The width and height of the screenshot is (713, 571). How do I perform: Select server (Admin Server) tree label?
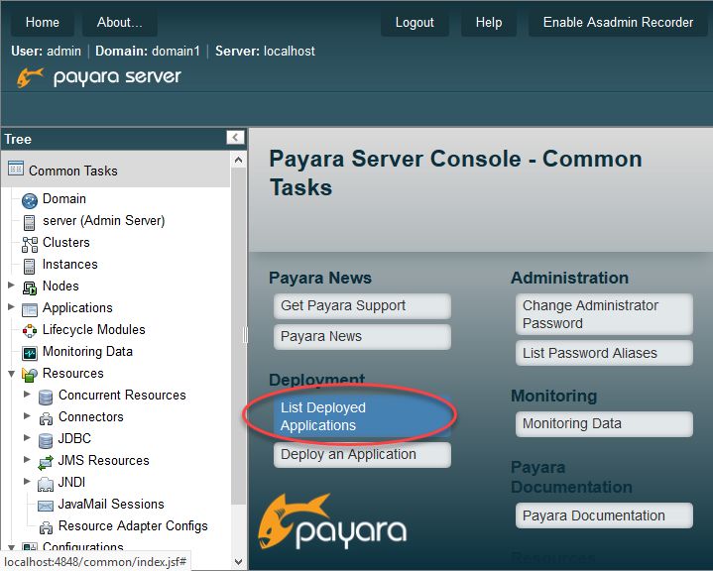pyautogui.click(x=104, y=221)
